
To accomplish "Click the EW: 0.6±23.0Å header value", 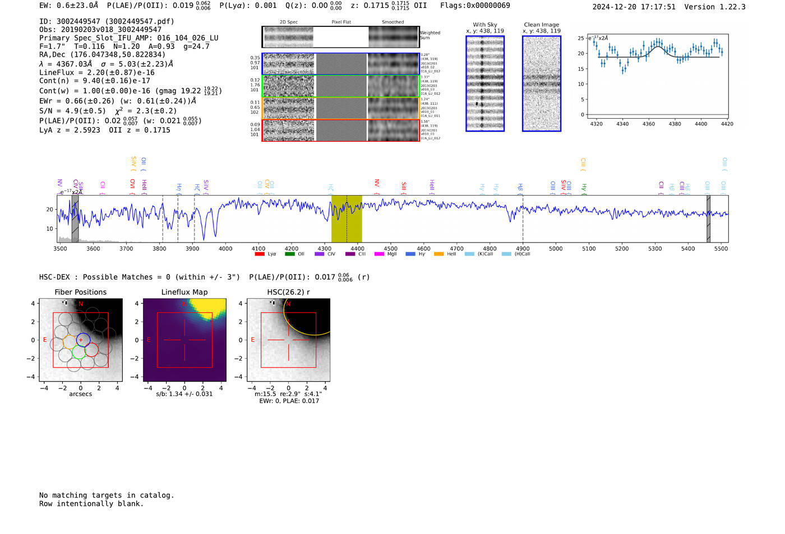I will coord(69,6).
